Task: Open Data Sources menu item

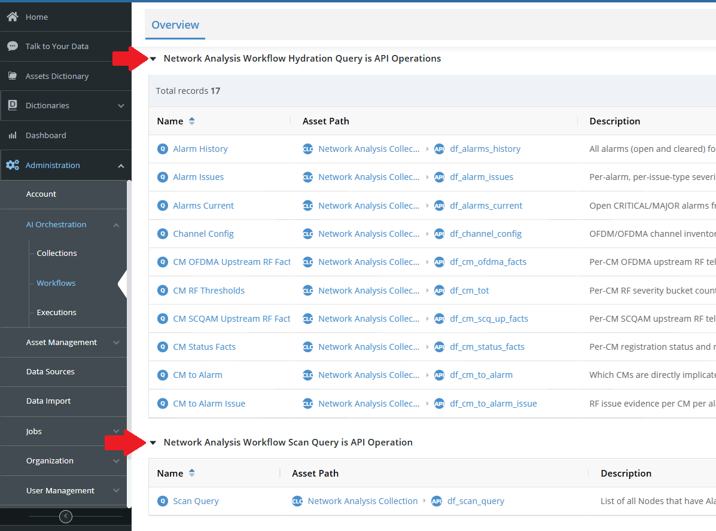Action: [50, 372]
